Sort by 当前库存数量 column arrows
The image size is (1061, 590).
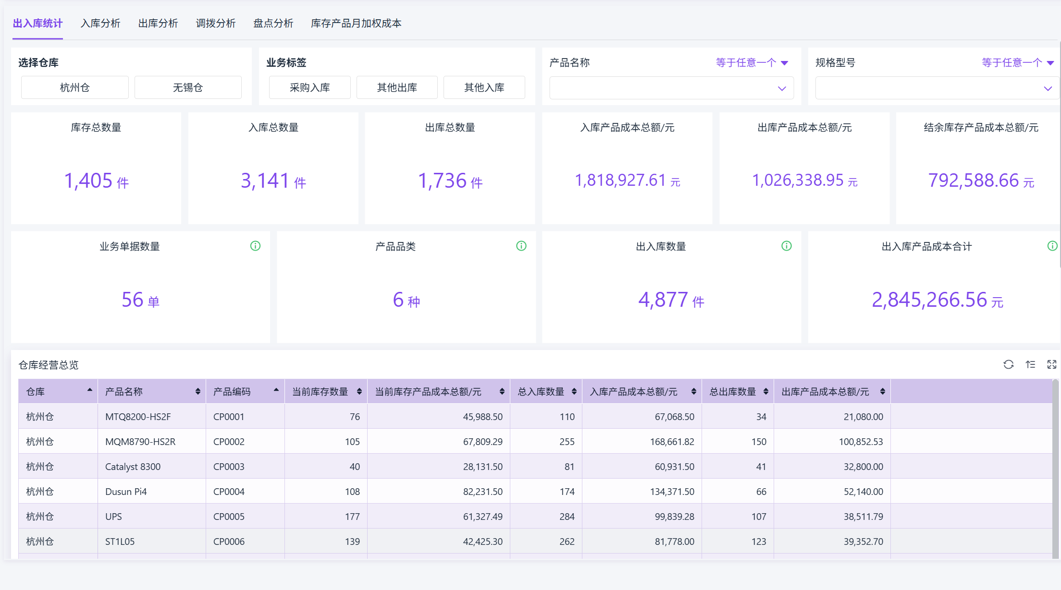pos(359,392)
